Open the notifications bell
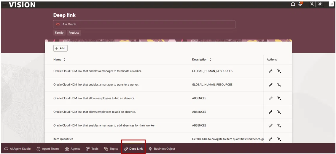Screen dimensions: 336x154 (x=300, y=4)
